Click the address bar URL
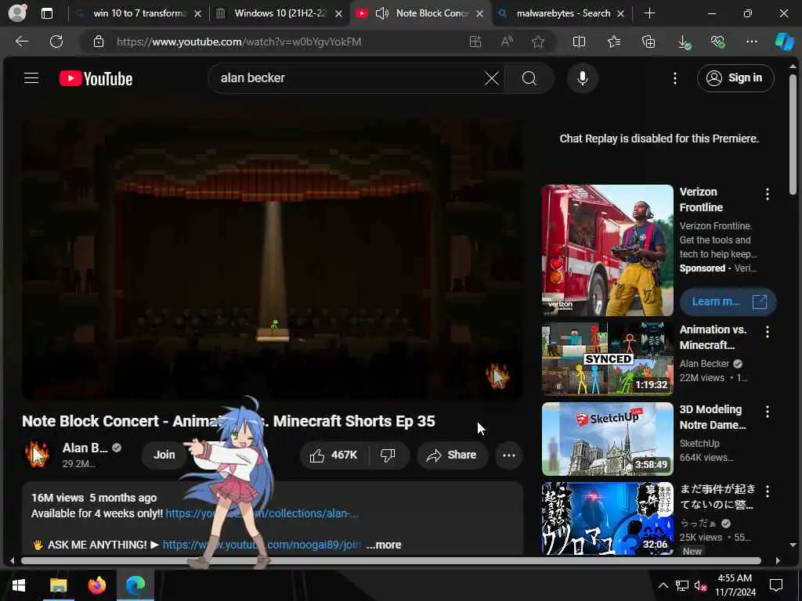This screenshot has height=601, width=802. click(239, 41)
